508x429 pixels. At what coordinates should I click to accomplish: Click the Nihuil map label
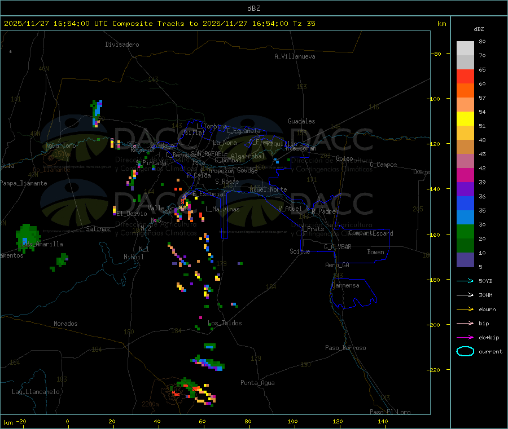pos(134,257)
